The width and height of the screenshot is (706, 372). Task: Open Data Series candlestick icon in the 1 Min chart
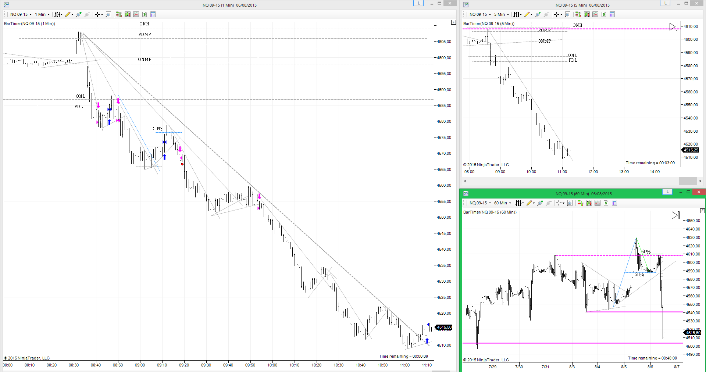pyautogui.click(x=127, y=14)
